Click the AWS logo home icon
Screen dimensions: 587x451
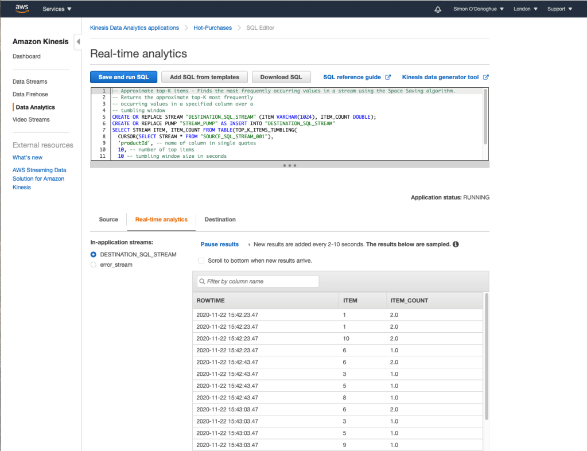pyautogui.click(x=22, y=9)
